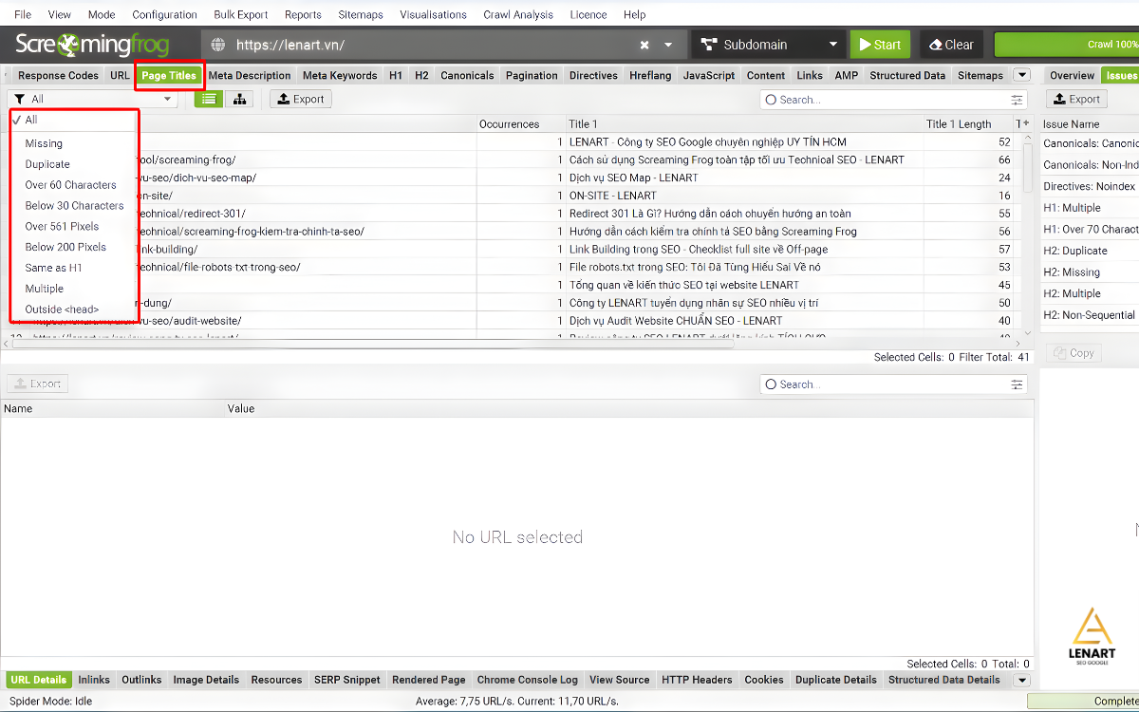
Task: Click the Export button in Issues panel
Action: [1076, 99]
